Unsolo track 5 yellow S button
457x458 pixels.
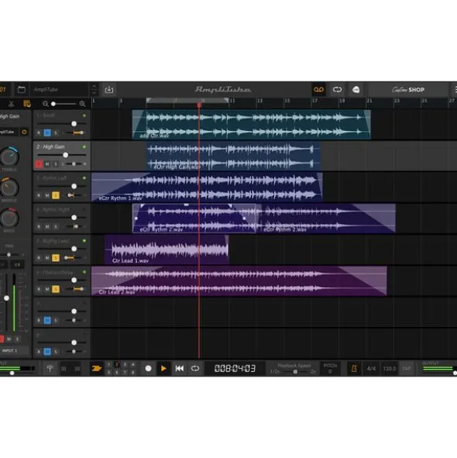click(56, 258)
